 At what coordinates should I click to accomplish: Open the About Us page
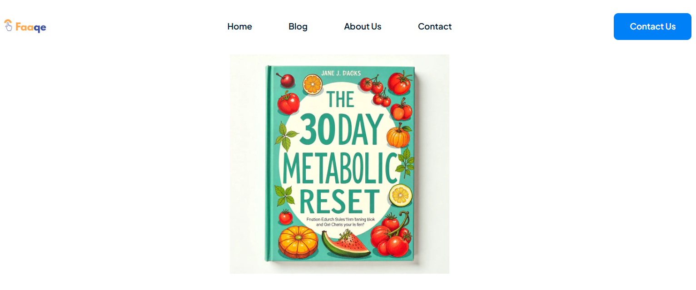point(363,26)
